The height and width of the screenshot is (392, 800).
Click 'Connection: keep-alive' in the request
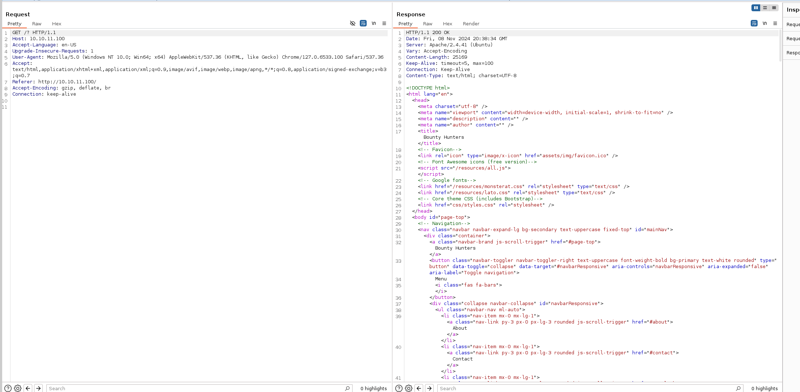(44, 94)
